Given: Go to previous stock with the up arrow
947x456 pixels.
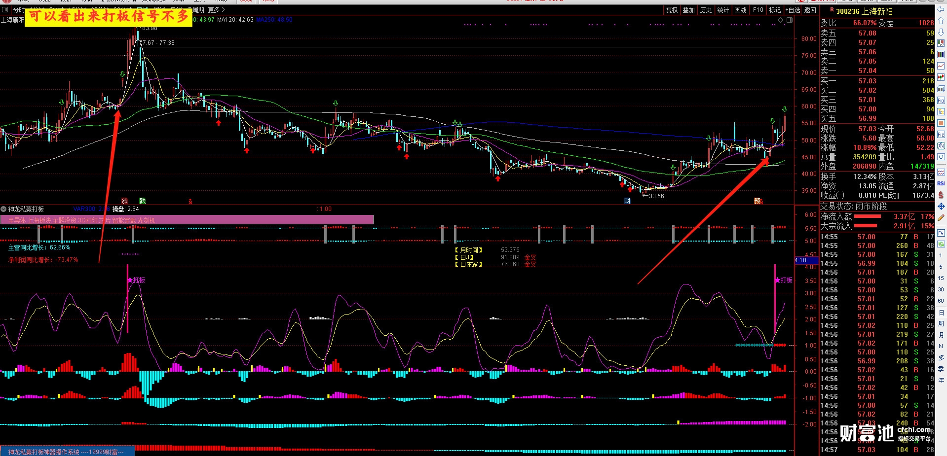Looking at the screenshot, I should [941, 21].
